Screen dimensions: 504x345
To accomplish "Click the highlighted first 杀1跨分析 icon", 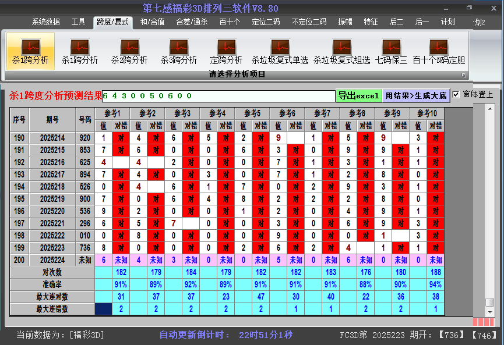I will tap(30, 51).
